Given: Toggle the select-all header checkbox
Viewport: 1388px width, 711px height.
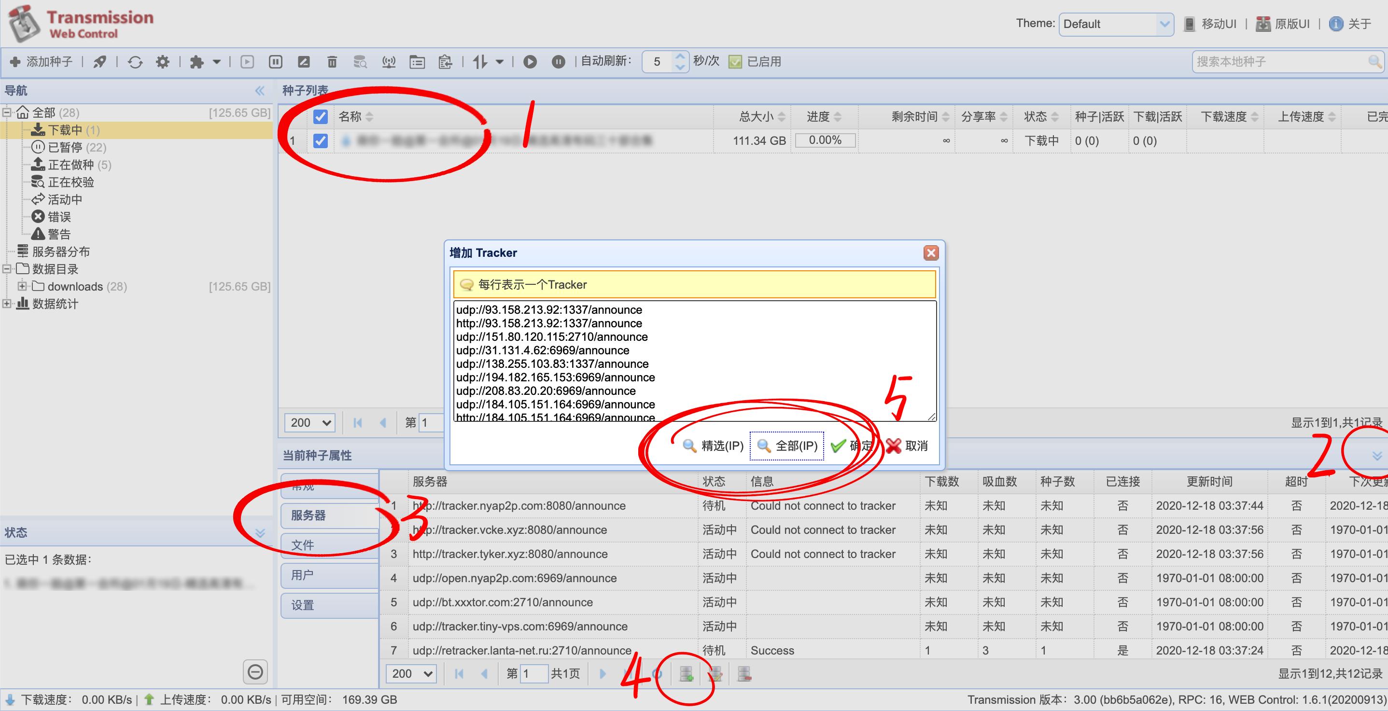Looking at the screenshot, I should point(320,116).
